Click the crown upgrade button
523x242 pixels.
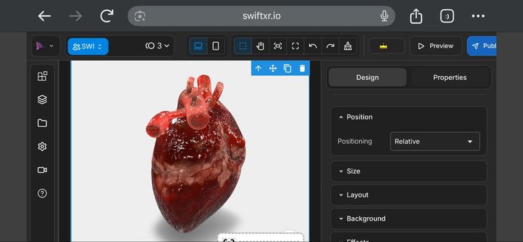point(386,46)
